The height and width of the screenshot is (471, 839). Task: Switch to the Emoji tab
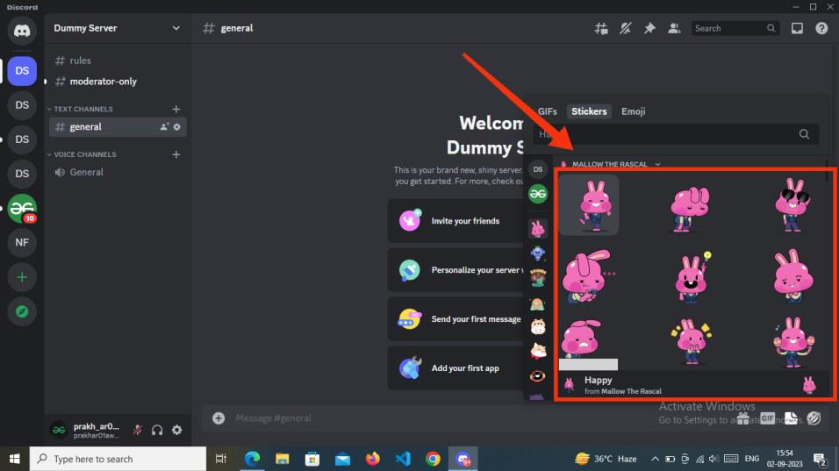(x=633, y=111)
